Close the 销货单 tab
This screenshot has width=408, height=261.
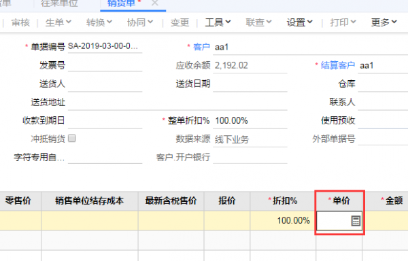pyautogui.click(x=155, y=3)
